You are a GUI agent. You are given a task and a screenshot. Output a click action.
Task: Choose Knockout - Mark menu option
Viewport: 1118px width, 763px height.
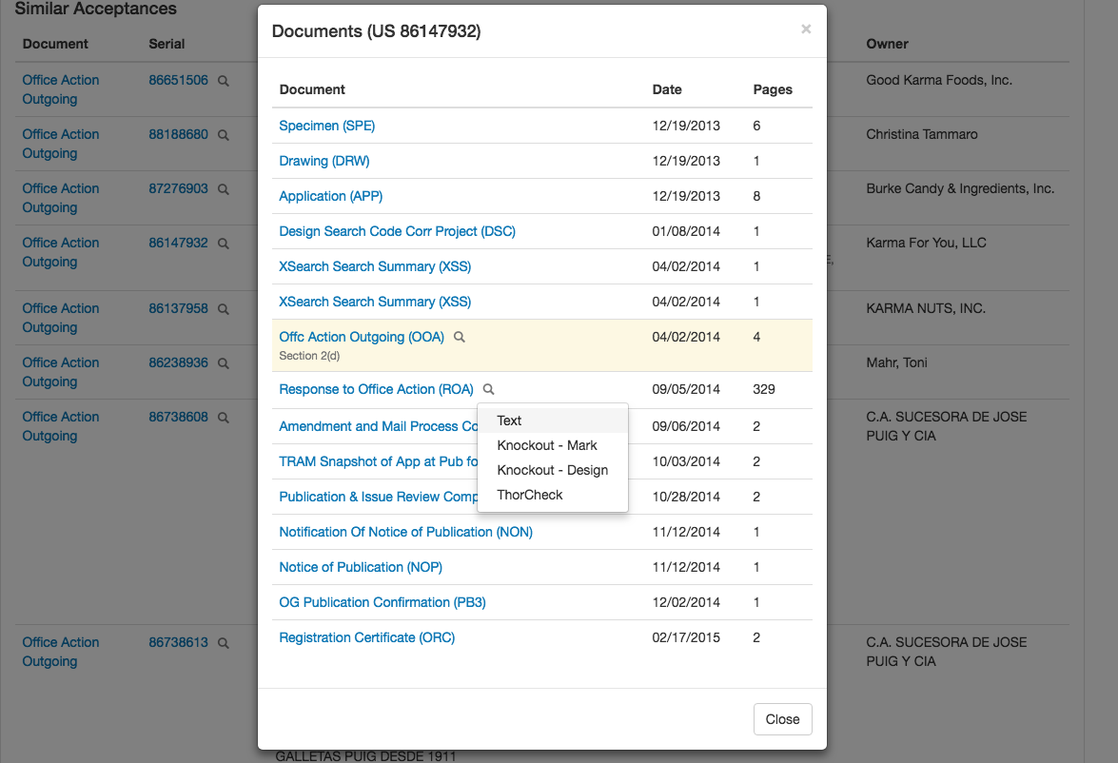point(546,445)
